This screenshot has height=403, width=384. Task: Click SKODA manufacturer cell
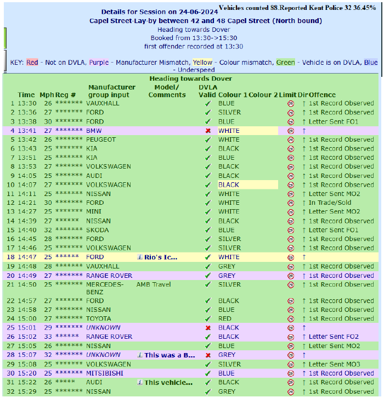(97, 230)
